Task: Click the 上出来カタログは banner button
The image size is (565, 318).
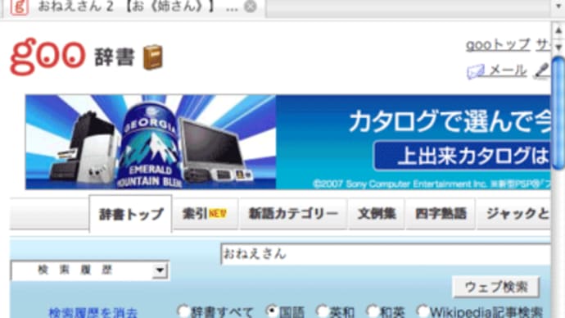Action: (462, 156)
